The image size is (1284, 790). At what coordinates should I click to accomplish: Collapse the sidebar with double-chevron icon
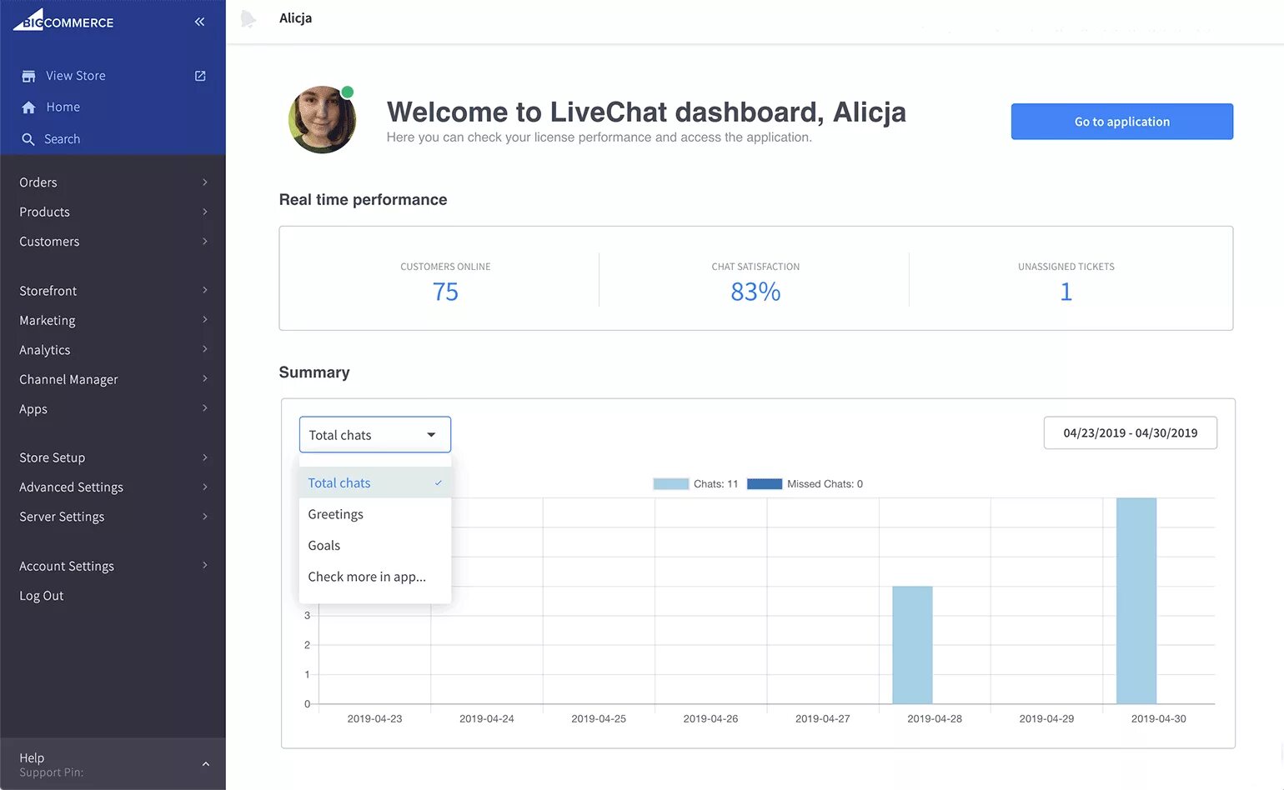[199, 22]
